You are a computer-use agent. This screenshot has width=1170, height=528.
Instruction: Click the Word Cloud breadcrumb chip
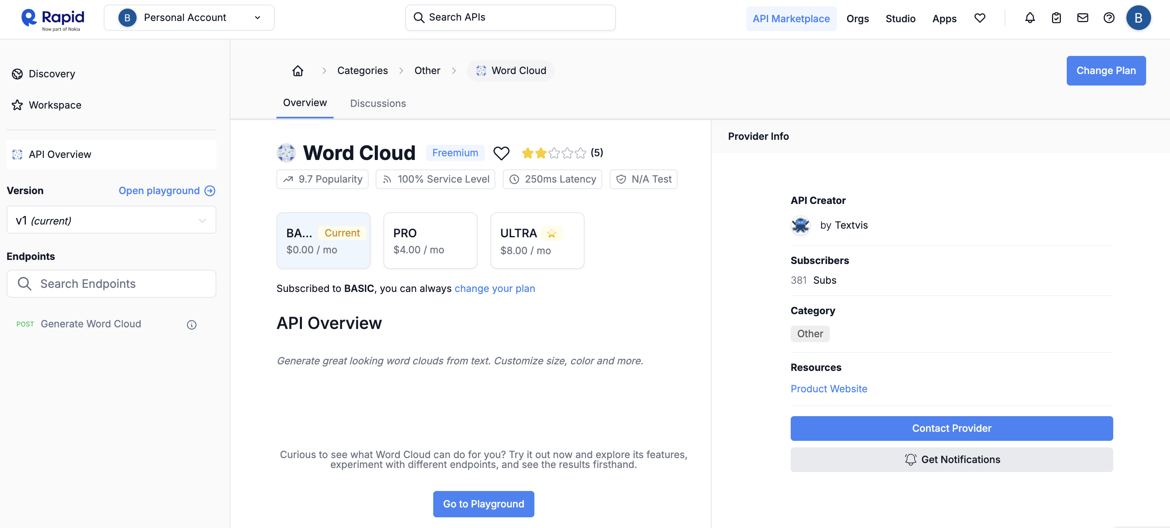click(511, 70)
